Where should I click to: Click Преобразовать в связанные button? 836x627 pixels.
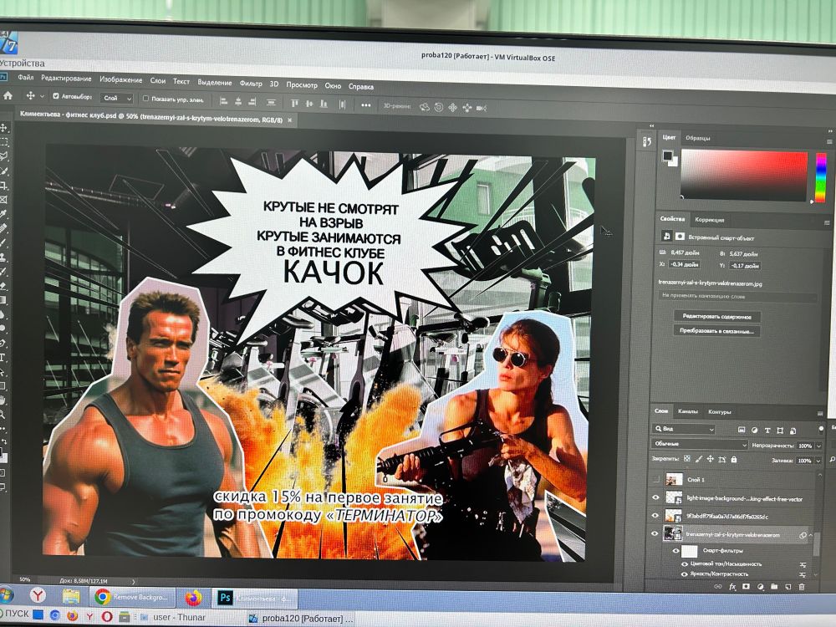[717, 330]
